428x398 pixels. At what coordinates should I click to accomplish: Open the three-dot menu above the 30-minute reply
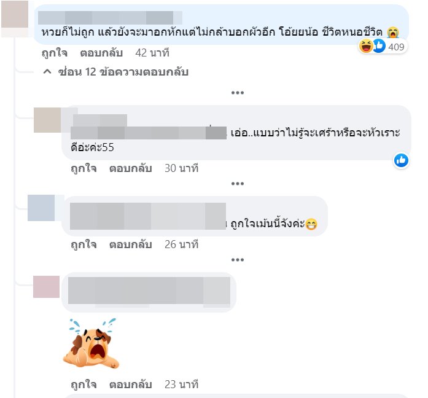(x=238, y=93)
